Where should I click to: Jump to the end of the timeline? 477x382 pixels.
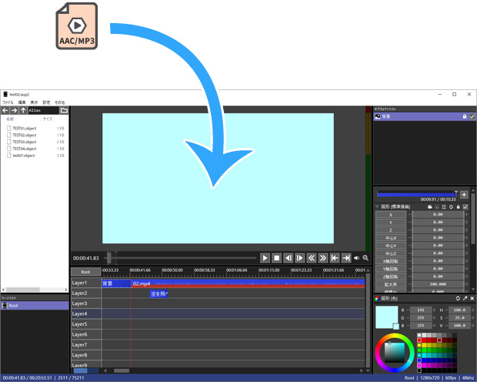(x=346, y=258)
